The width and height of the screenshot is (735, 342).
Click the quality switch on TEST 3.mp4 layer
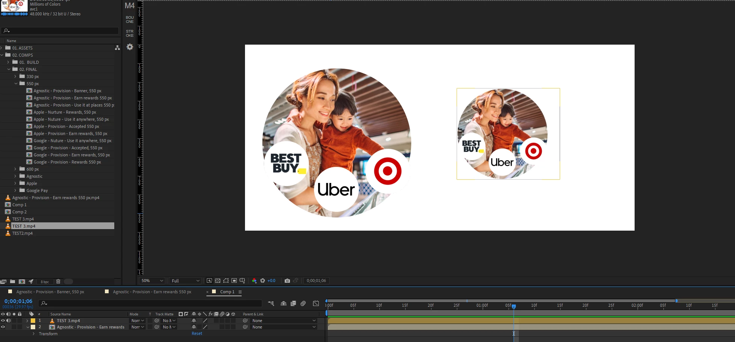[205, 321]
